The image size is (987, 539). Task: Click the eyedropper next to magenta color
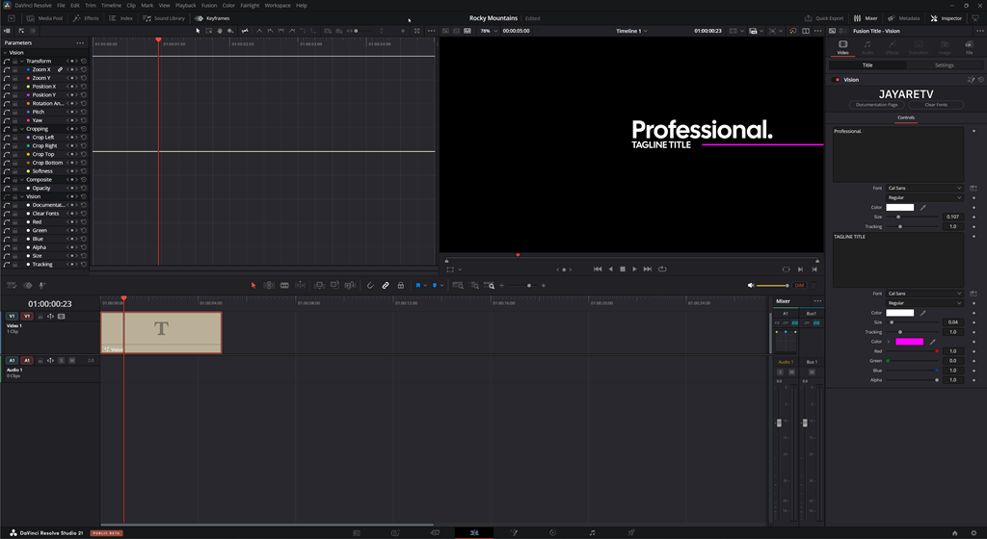click(932, 342)
